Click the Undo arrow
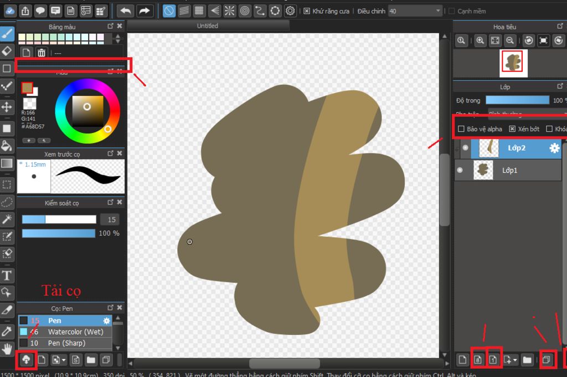Image resolution: width=567 pixels, height=377 pixels. (126, 11)
